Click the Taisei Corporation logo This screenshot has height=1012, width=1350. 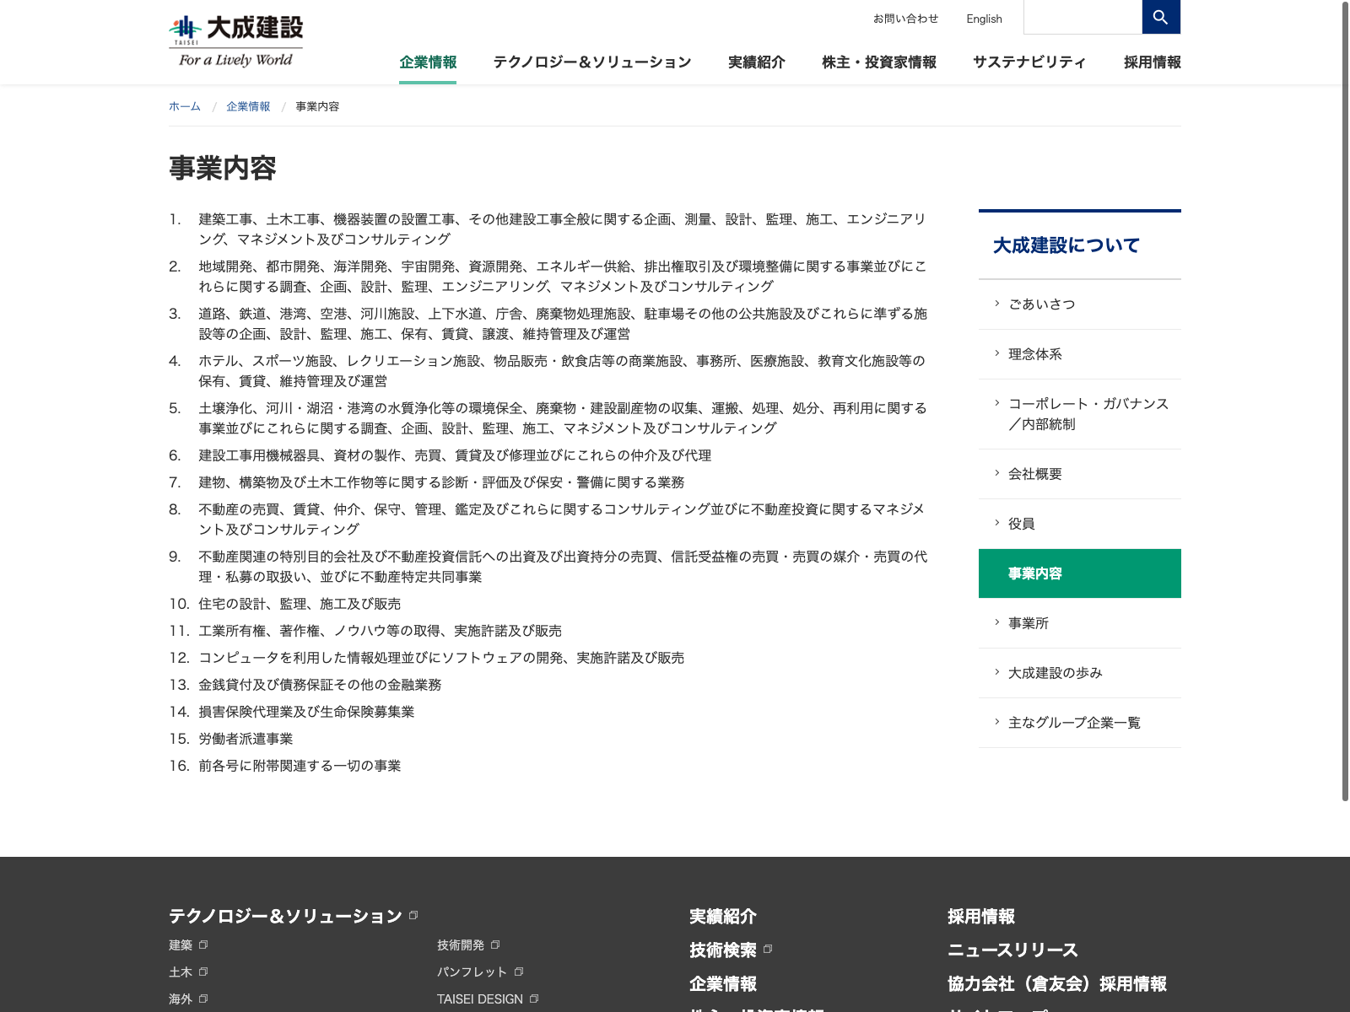click(236, 40)
